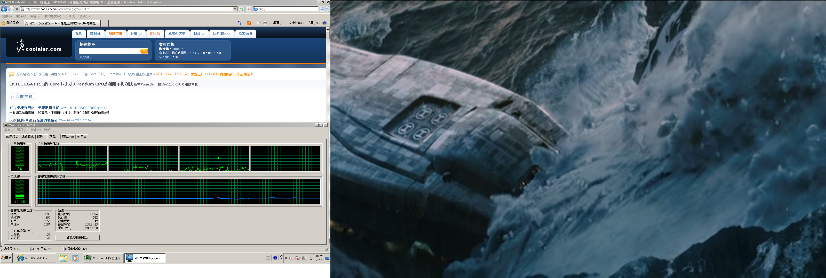The height and width of the screenshot is (278, 826).
Task: Open the Explorer folder taskbar icon
Action: (x=63, y=258)
